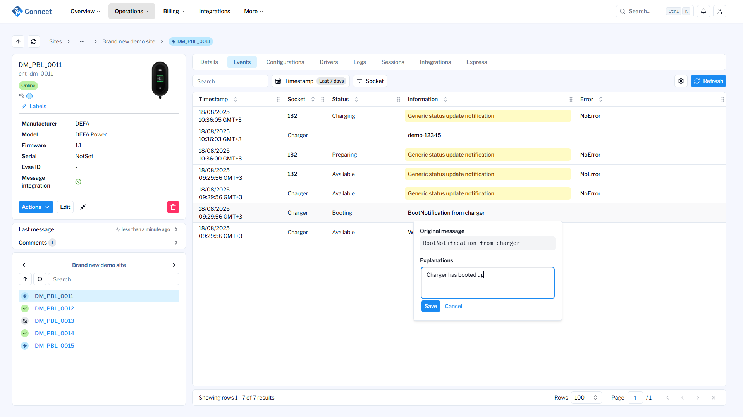Open the table settings gear icon
743x417 pixels.
[x=681, y=81]
